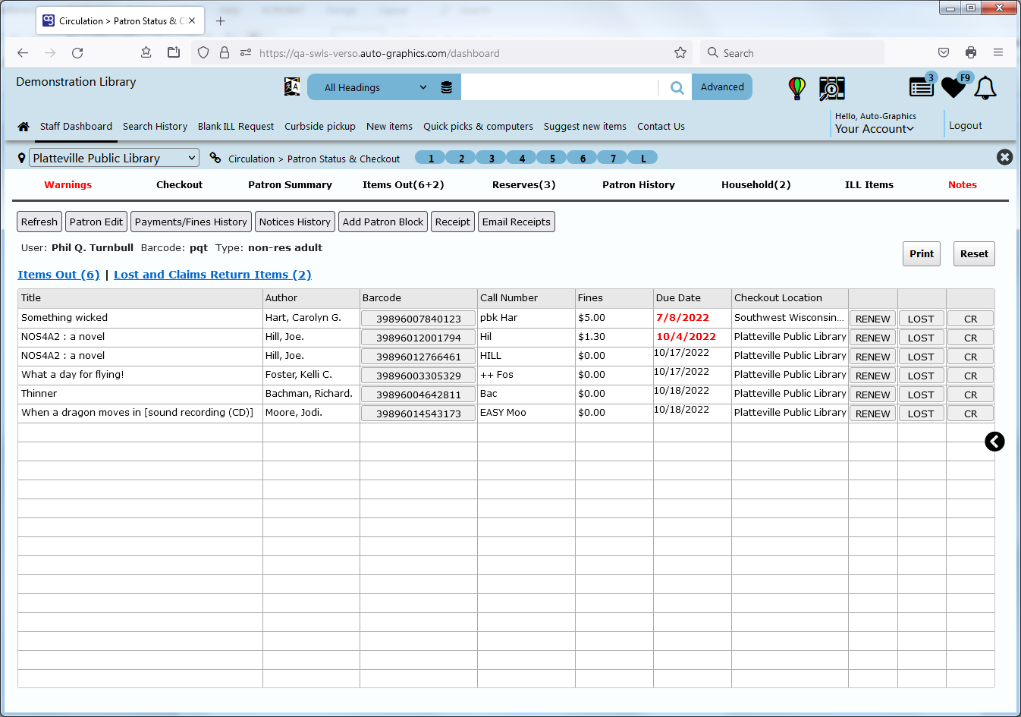Click the magnifier search submit icon
The width and height of the screenshot is (1021, 717).
[x=677, y=87]
